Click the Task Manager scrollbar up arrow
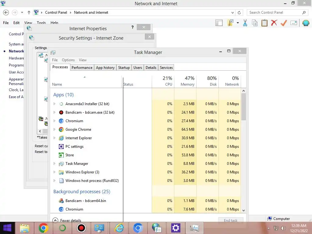The width and height of the screenshot is (312, 234). [243, 91]
